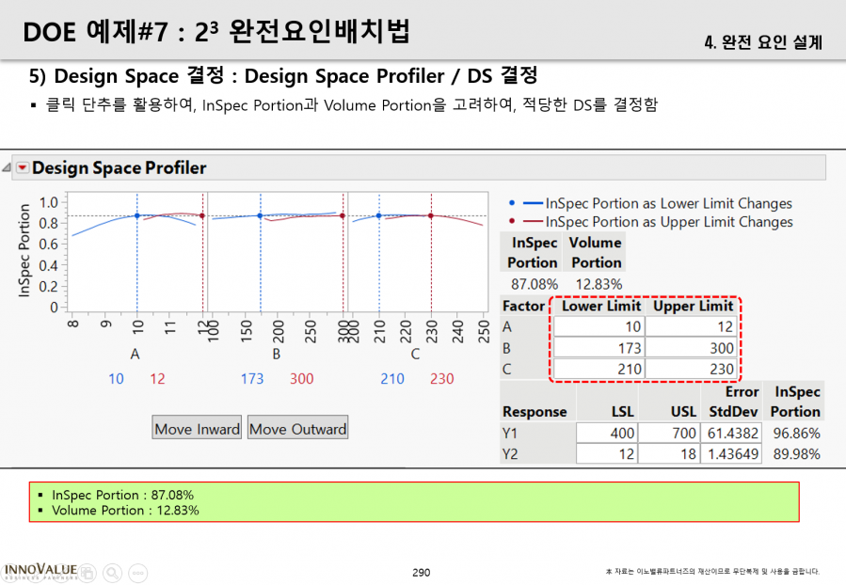Click the Move Outward button
This screenshot has height=585, width=846.
pos(297,428)
